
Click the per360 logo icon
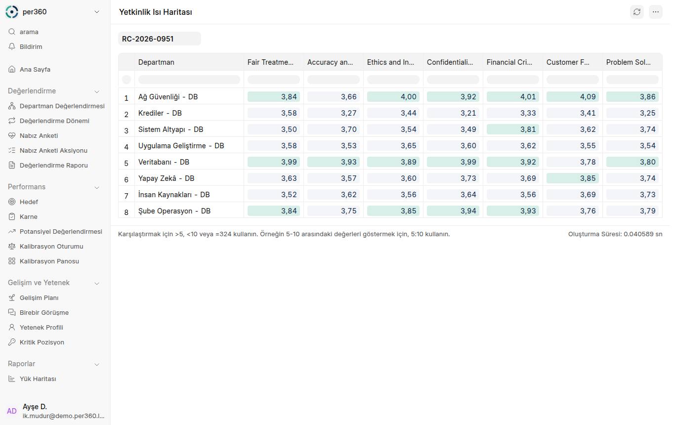pyautogui.click(x=12, y=12)
